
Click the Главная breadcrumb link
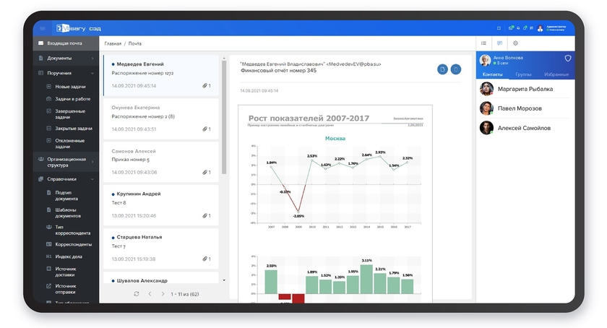[113, 44]
